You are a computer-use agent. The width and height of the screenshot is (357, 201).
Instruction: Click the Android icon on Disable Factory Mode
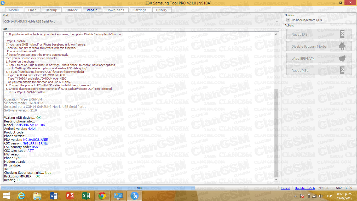(x=342, y=46)
